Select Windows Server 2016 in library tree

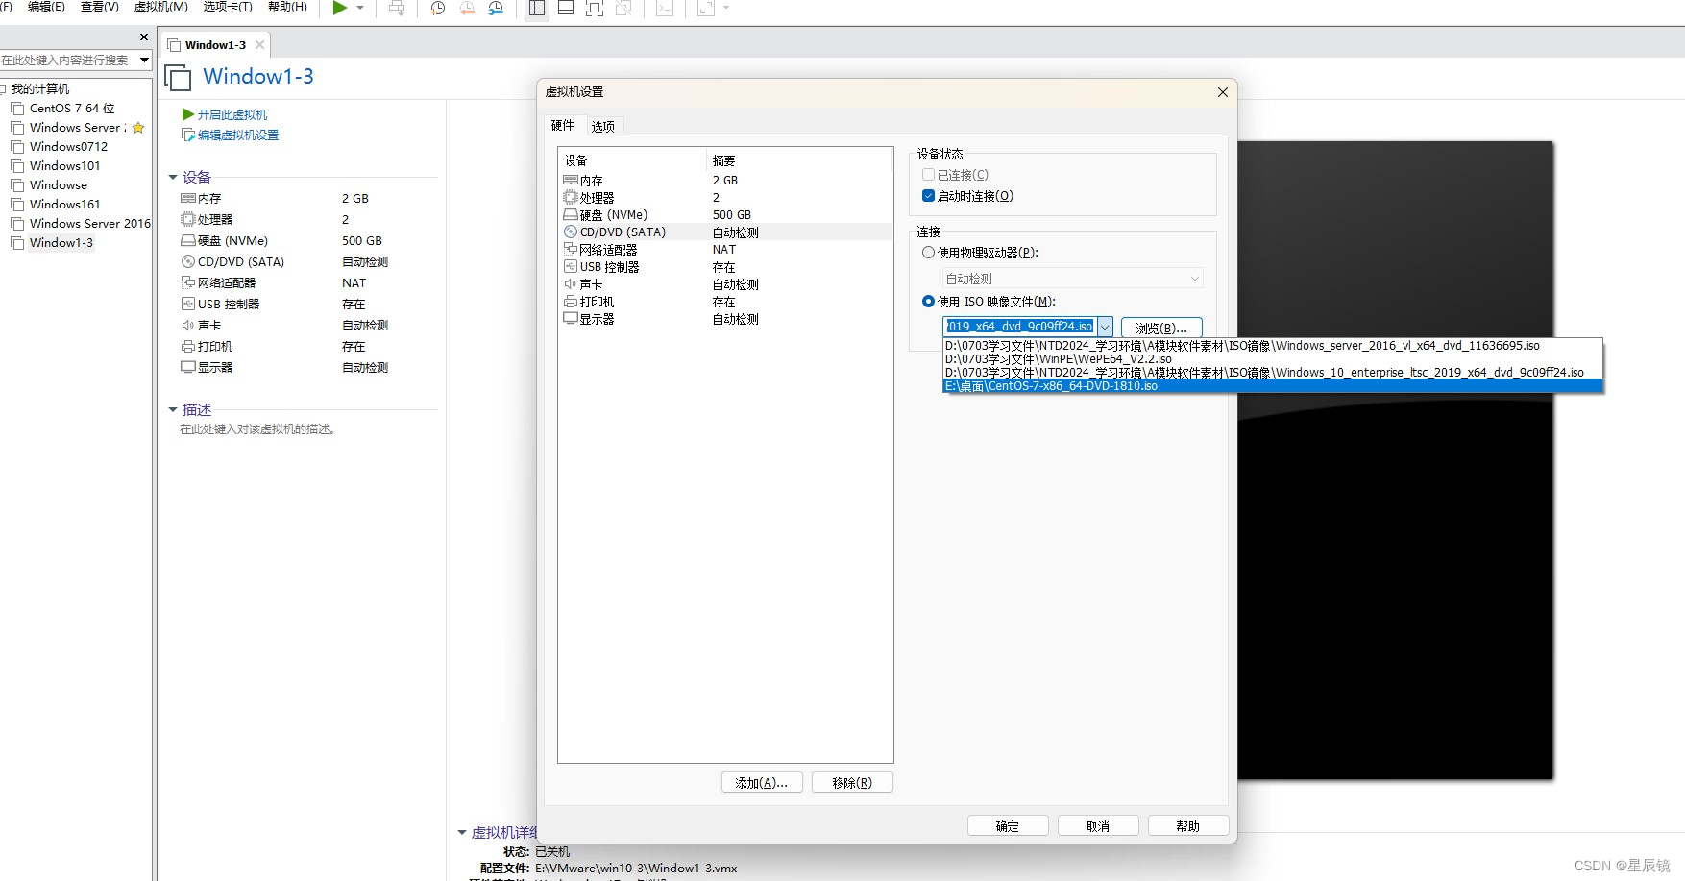(x=89, y=223)
